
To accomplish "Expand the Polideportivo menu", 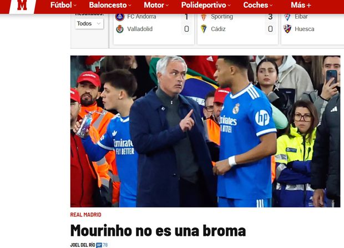I will 206,5.
